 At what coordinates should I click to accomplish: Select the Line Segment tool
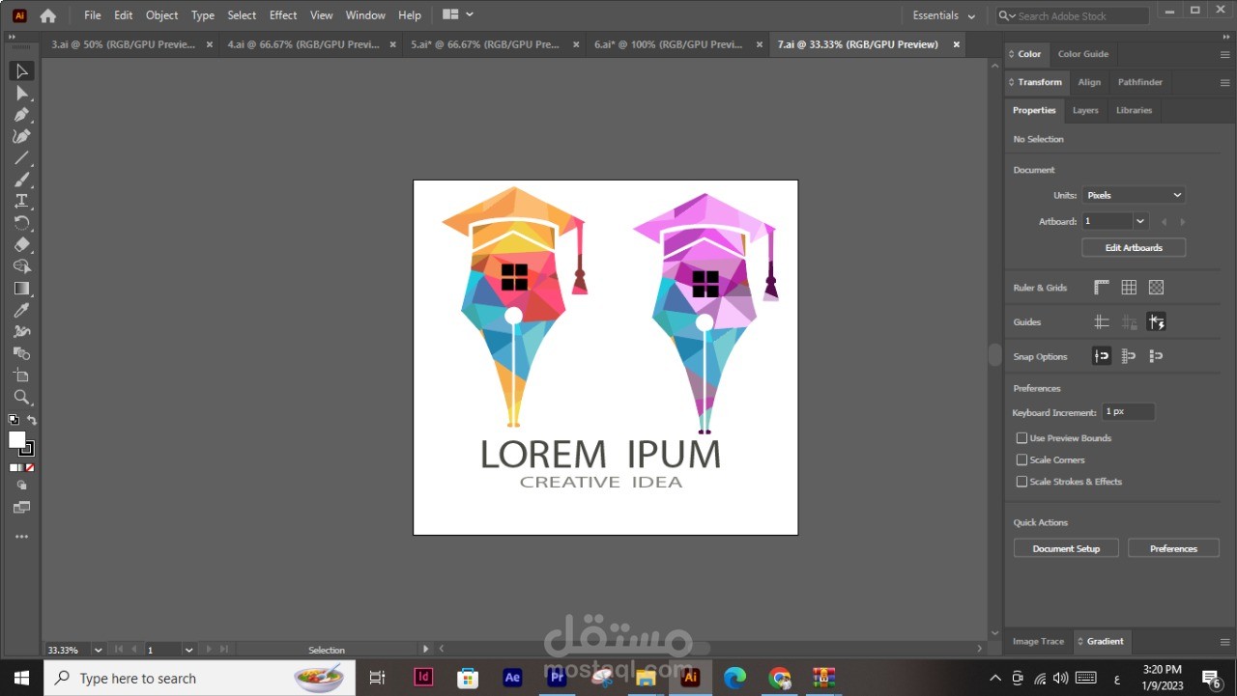coord(21,158)
